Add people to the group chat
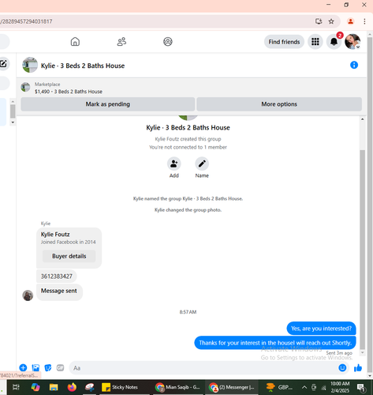 (x=174, y=164)
